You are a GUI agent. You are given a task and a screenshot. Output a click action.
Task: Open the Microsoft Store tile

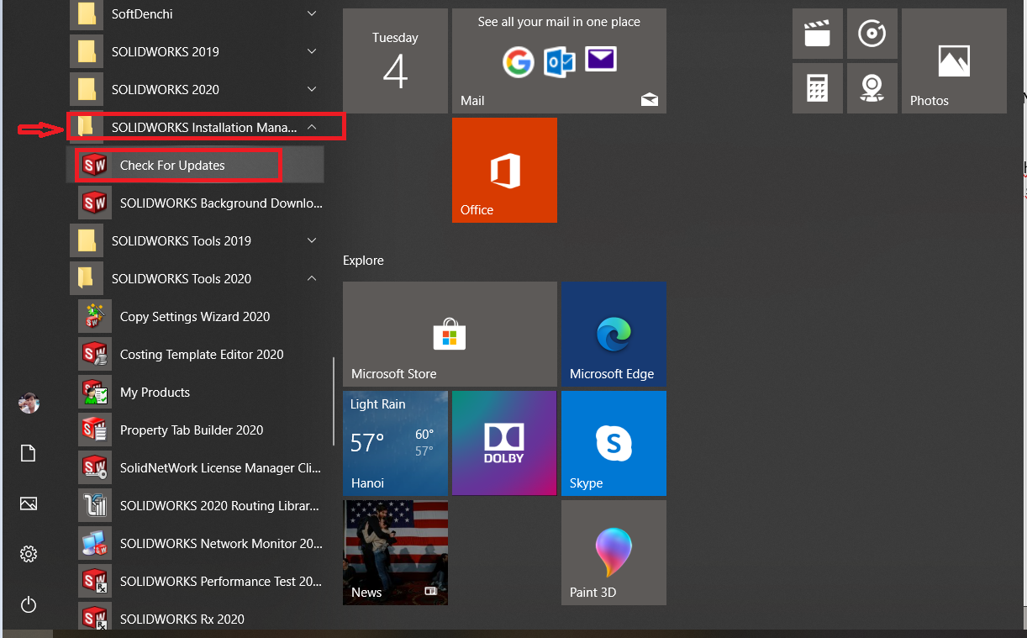450,334
